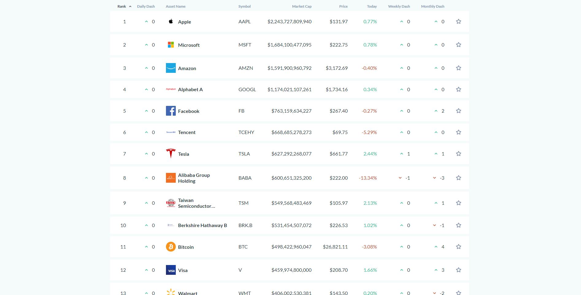This screenshot has height=295, width=581.
Task: Open the Tencent asset name link
Action: (x=187, y=132)
